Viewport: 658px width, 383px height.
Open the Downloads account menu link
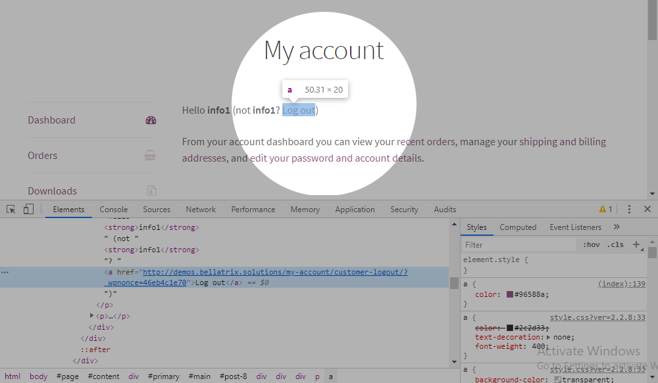(x=53, y=191)
